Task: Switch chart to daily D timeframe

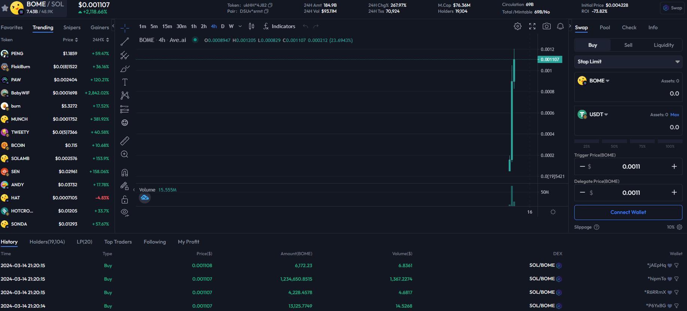Action: [x=223, y=26]
